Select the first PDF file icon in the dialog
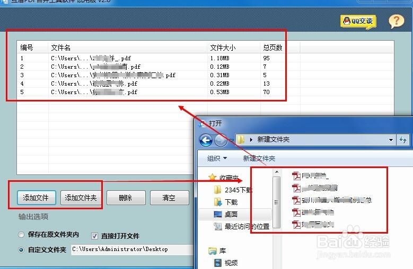The width and height of the screenshot is (413, 269). coord(296,175)
